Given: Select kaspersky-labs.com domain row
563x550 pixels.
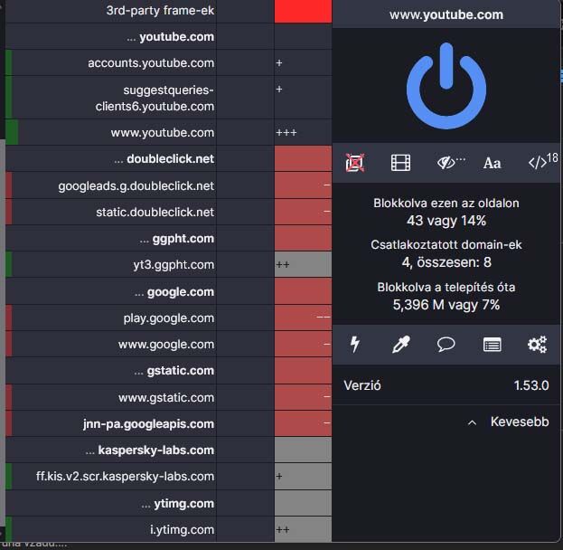Looking at the screenshot, I should pos(111,450).
